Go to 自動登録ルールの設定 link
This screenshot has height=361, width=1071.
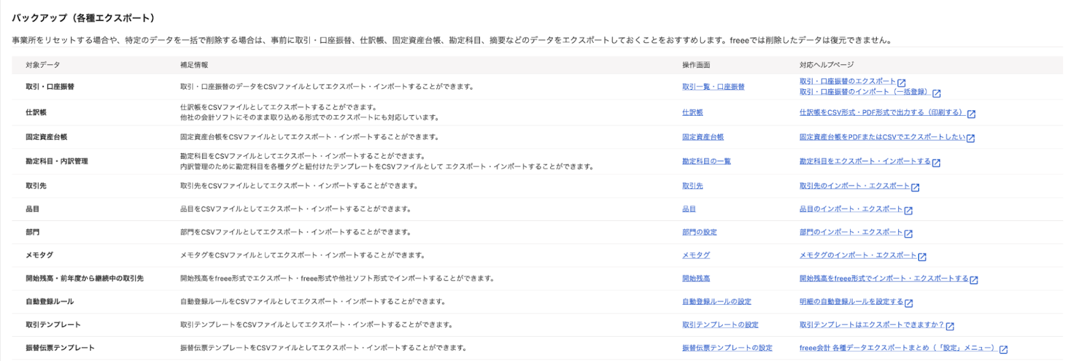point(716,302)
